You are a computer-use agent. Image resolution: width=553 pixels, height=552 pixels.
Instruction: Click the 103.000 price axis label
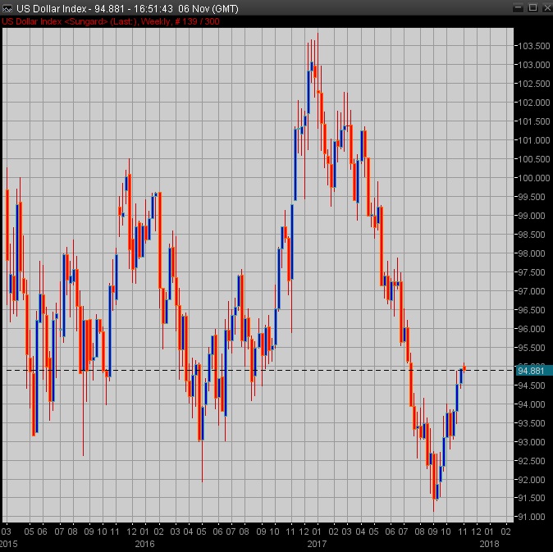(x=533, y=65)
